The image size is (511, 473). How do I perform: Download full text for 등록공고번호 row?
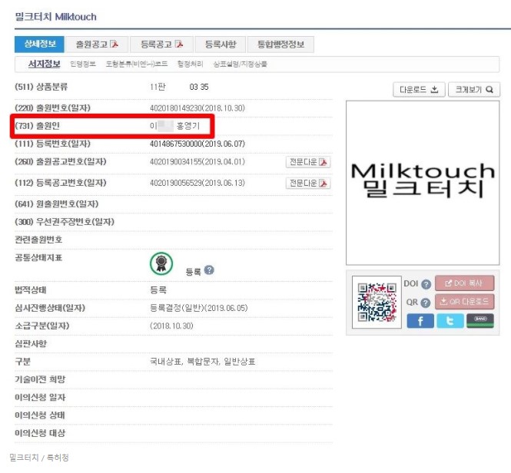pyautogui.click(x=308, y=183)
